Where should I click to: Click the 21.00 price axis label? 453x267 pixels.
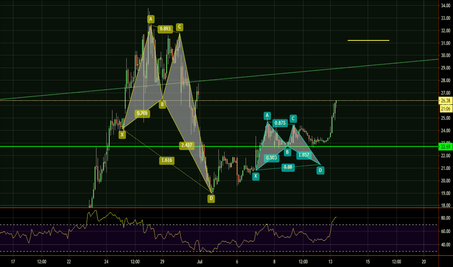pos(446,168)
